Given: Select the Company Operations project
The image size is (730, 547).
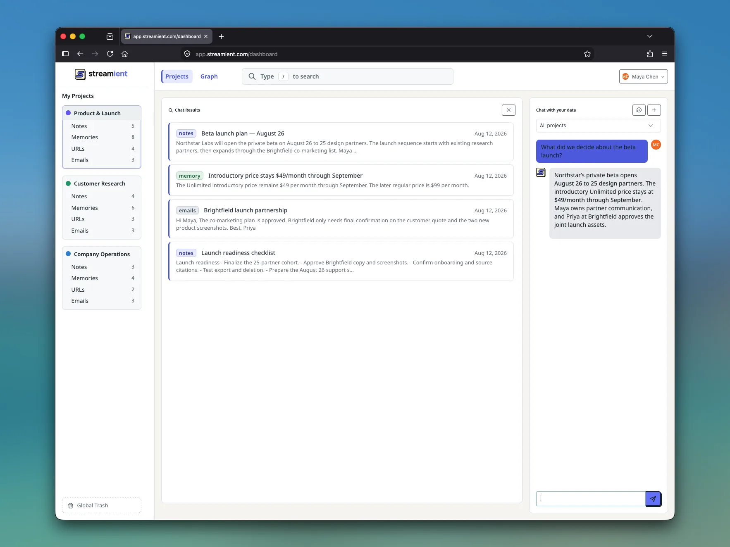Looking at the screenshot, I should [x=102, y=254].
